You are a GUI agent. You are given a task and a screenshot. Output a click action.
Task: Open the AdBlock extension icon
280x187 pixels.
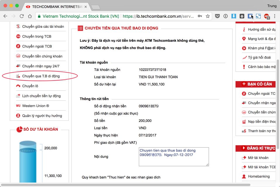tap(267, 16)
